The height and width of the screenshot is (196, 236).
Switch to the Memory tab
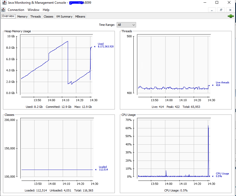pos(22,17)
